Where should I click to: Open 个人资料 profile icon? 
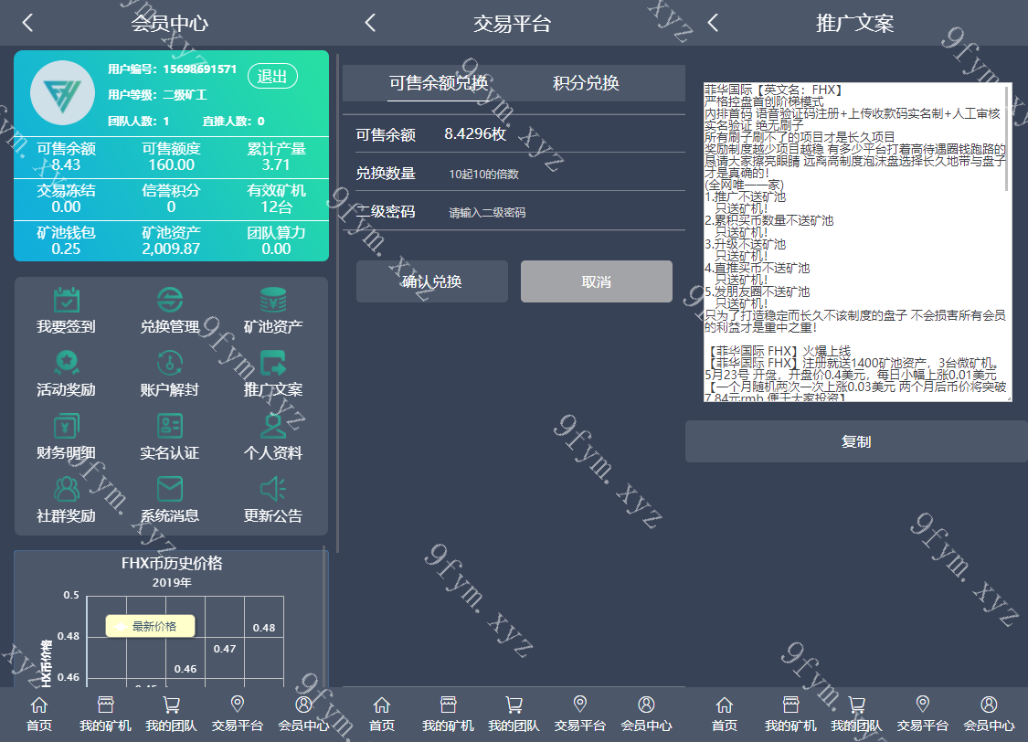(272, 426)
